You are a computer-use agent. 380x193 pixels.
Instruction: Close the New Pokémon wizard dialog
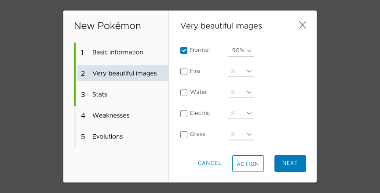point(303,25)
